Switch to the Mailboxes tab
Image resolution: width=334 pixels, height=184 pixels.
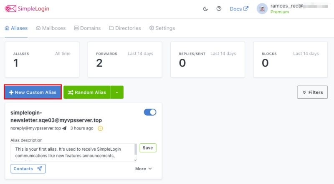[x=51, y=28]
